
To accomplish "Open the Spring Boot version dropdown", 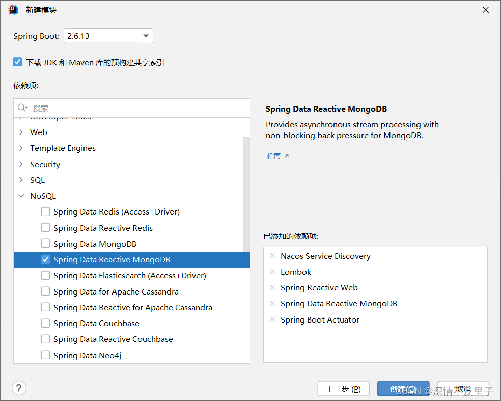I will coord(108,36).
